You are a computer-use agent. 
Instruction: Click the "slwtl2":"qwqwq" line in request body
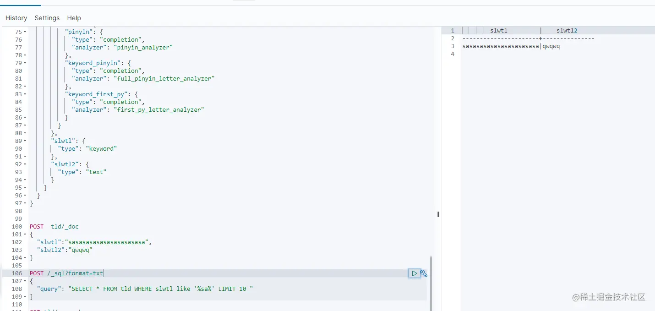point(65,250)
